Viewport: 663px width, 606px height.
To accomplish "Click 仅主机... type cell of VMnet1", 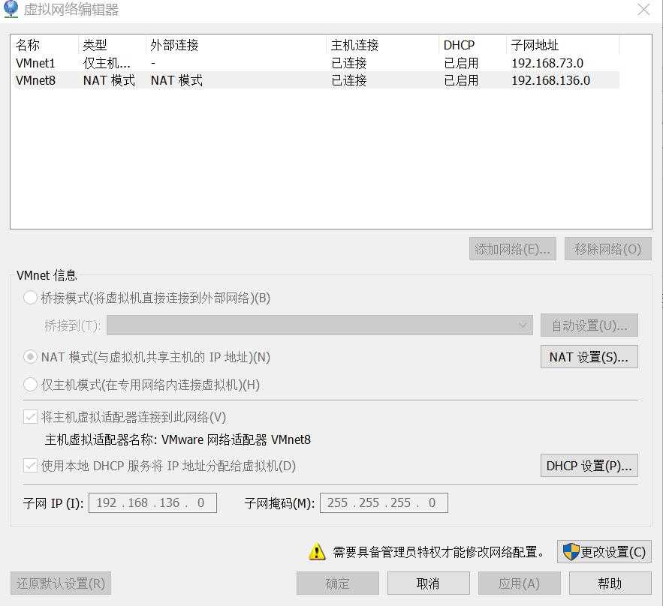I will [107, 63].
